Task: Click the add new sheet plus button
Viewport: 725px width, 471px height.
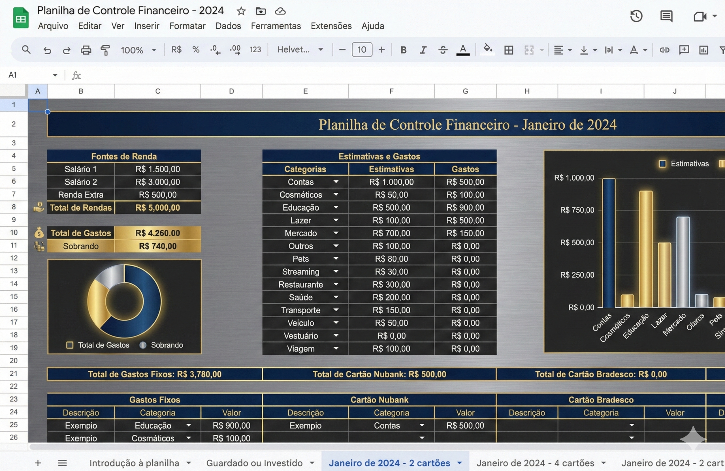Action: [38, 463]
